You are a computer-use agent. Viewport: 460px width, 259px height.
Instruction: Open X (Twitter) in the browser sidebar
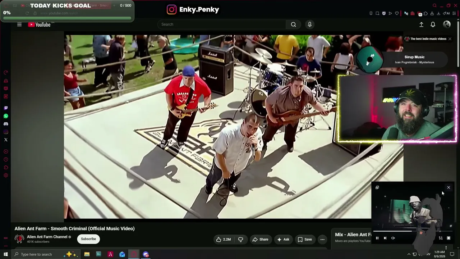pos(6,140)
